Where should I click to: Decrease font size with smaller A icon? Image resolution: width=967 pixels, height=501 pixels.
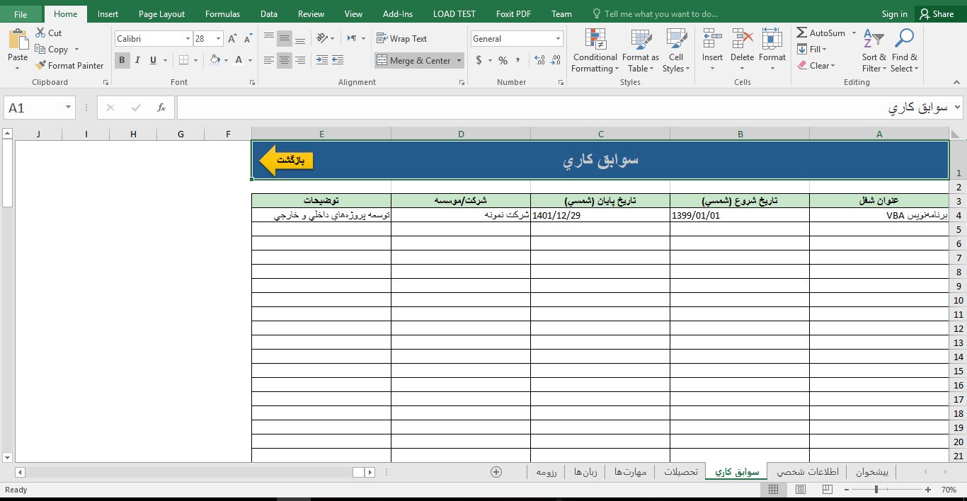coord(248,39)
